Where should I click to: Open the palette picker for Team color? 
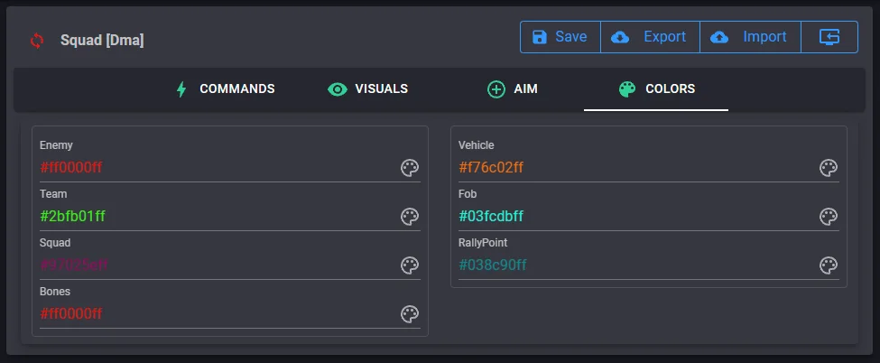(x=410, y=217)
